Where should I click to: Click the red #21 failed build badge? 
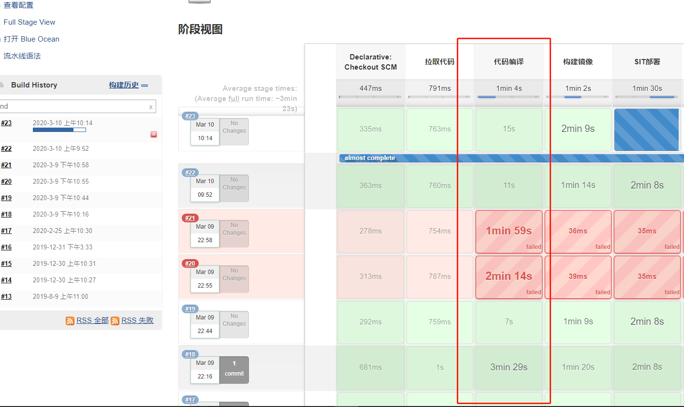[189, 218]
